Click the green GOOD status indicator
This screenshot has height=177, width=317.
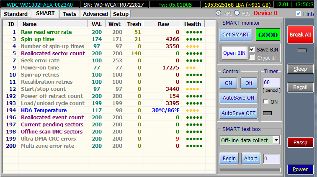[268, 35]
